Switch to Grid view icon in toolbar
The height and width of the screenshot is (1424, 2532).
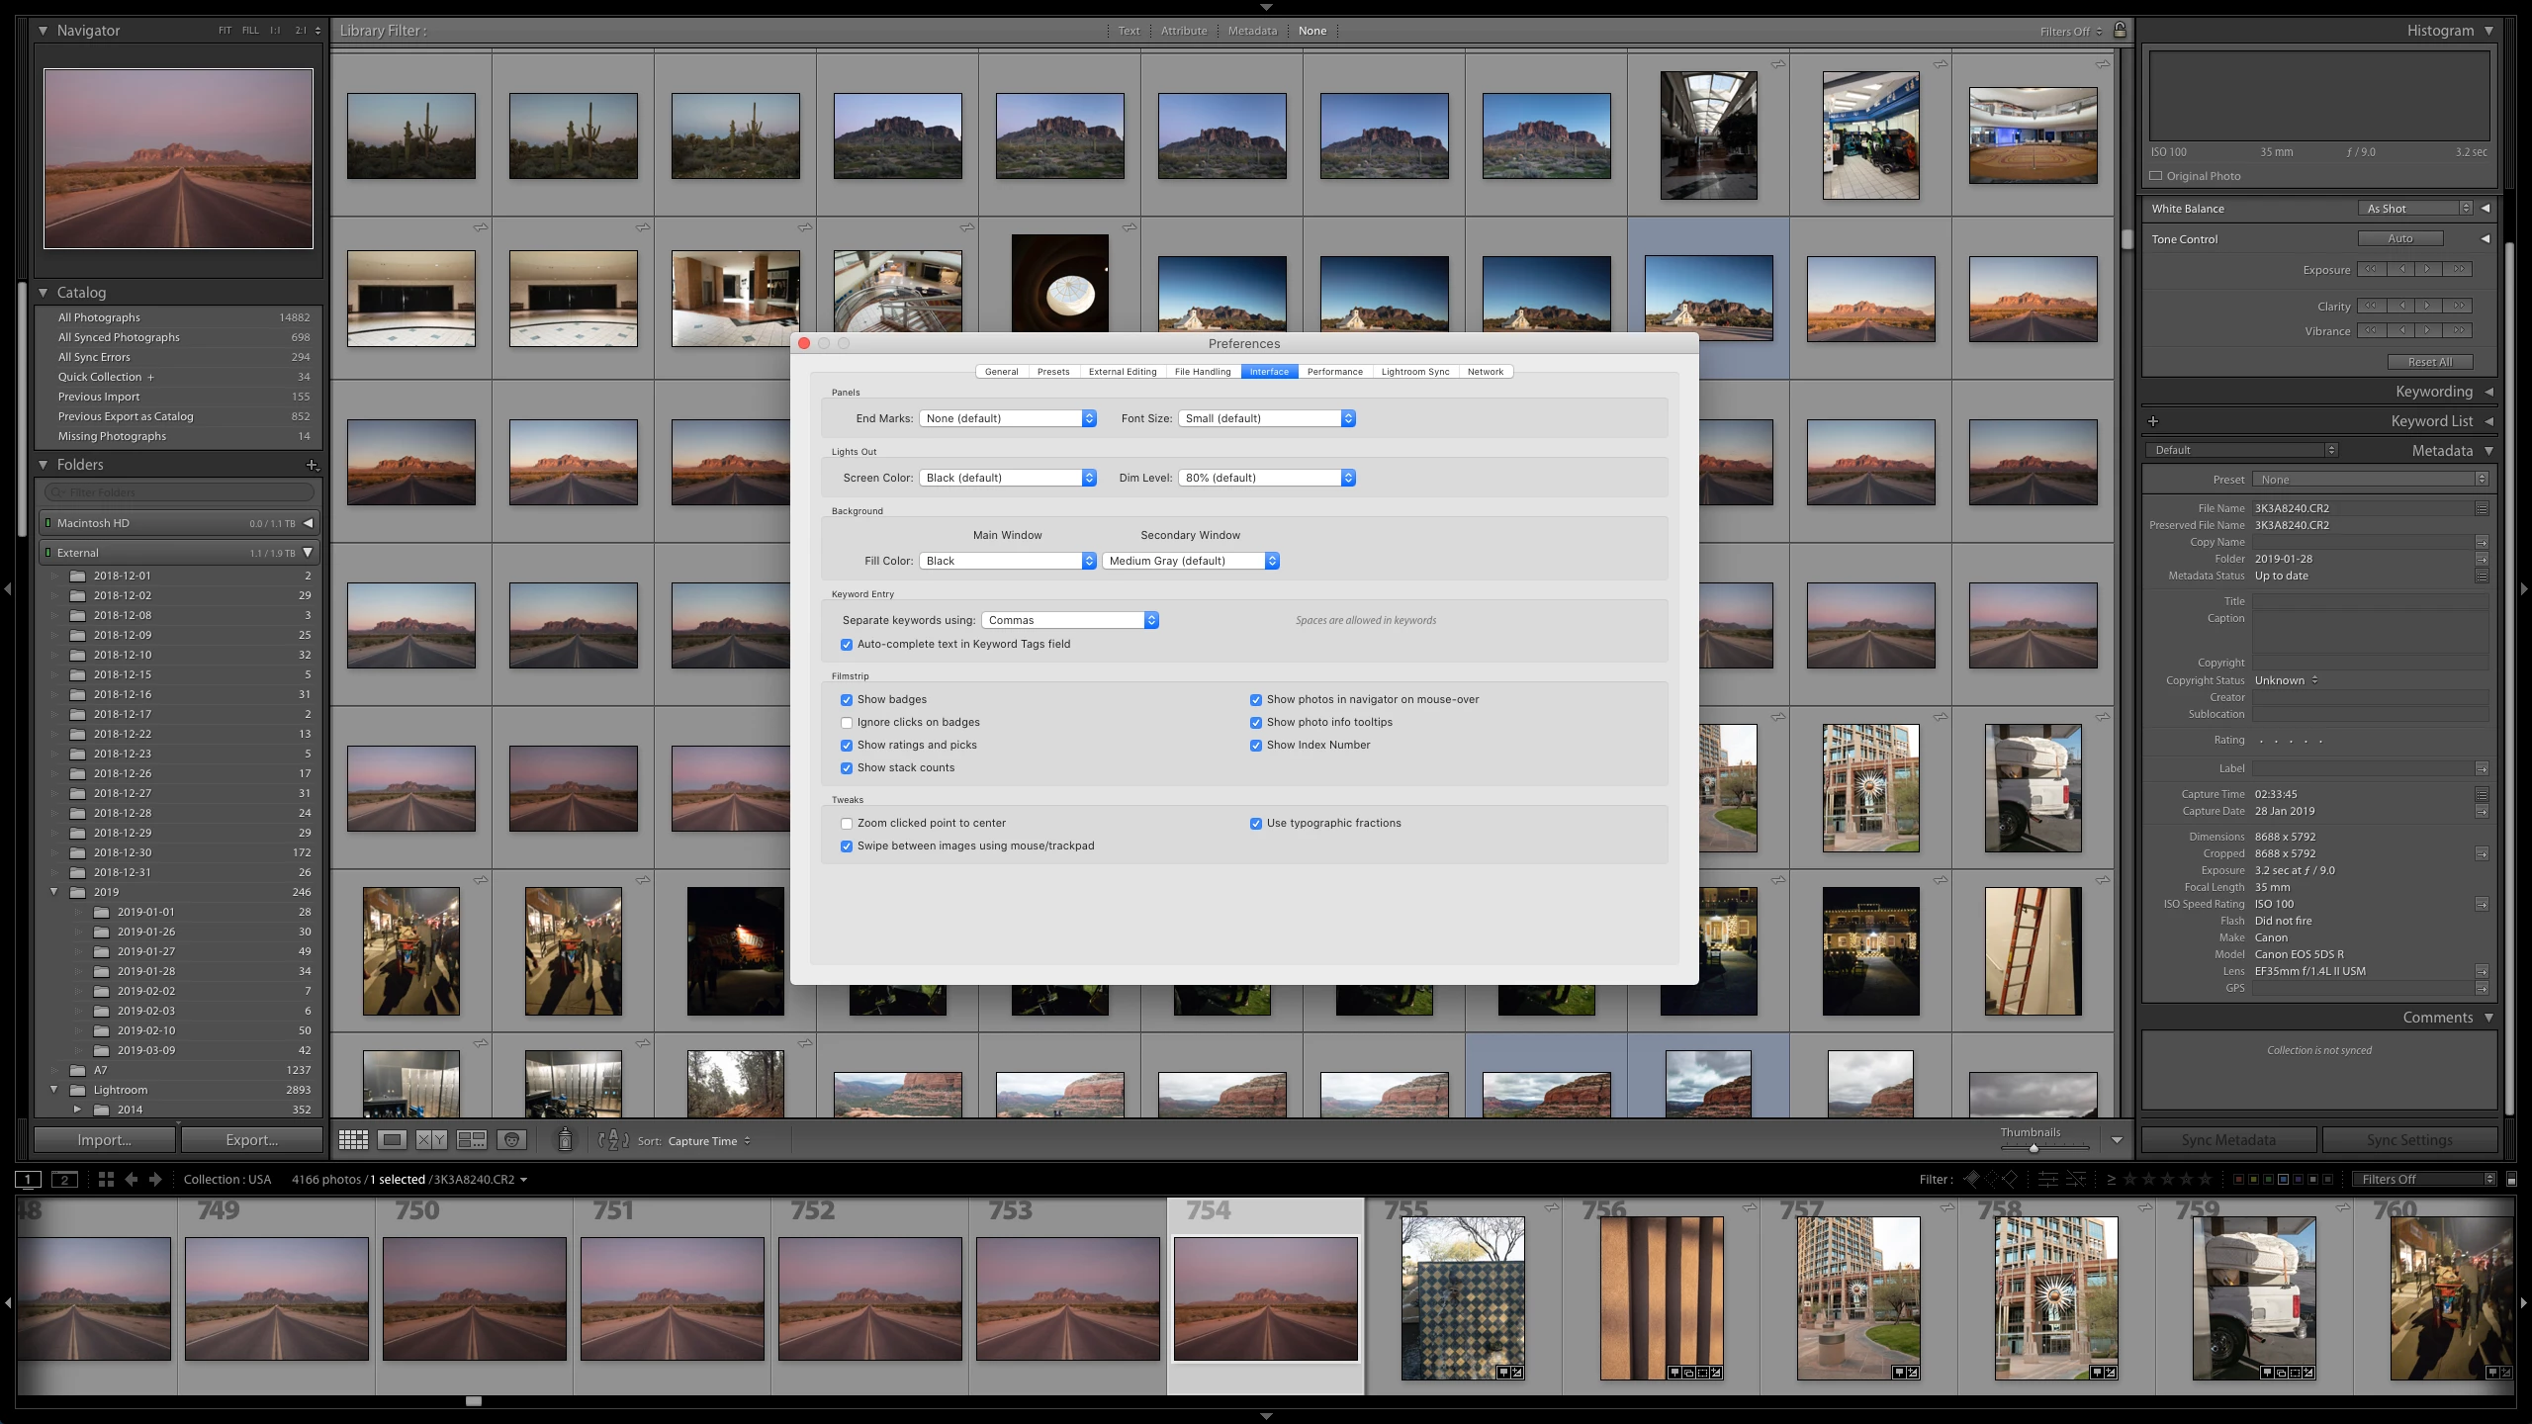pyautogui.click(x=353, y=1140)
